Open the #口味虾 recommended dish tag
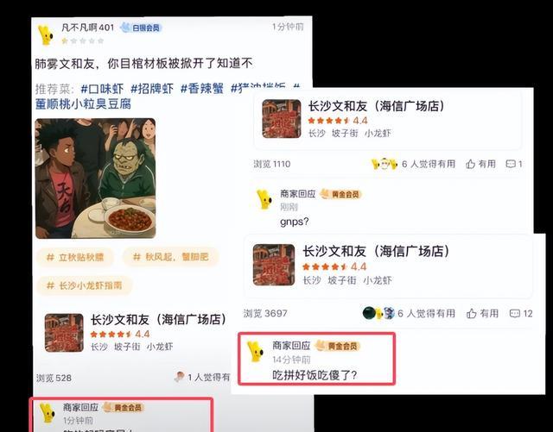The width and height of the screenshot is (553, 432). pyautogui.click(x=102, y=88)
